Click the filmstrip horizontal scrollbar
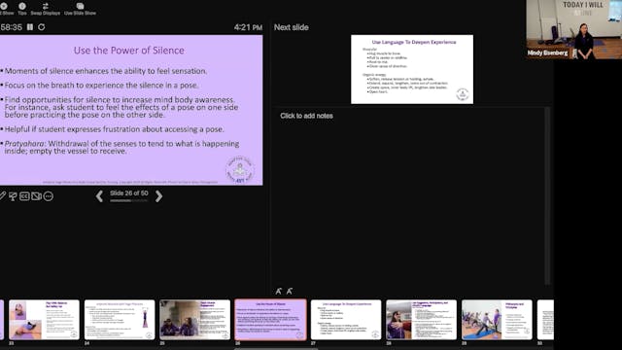Viewport: 622px width, 350px height. [276, 349]
